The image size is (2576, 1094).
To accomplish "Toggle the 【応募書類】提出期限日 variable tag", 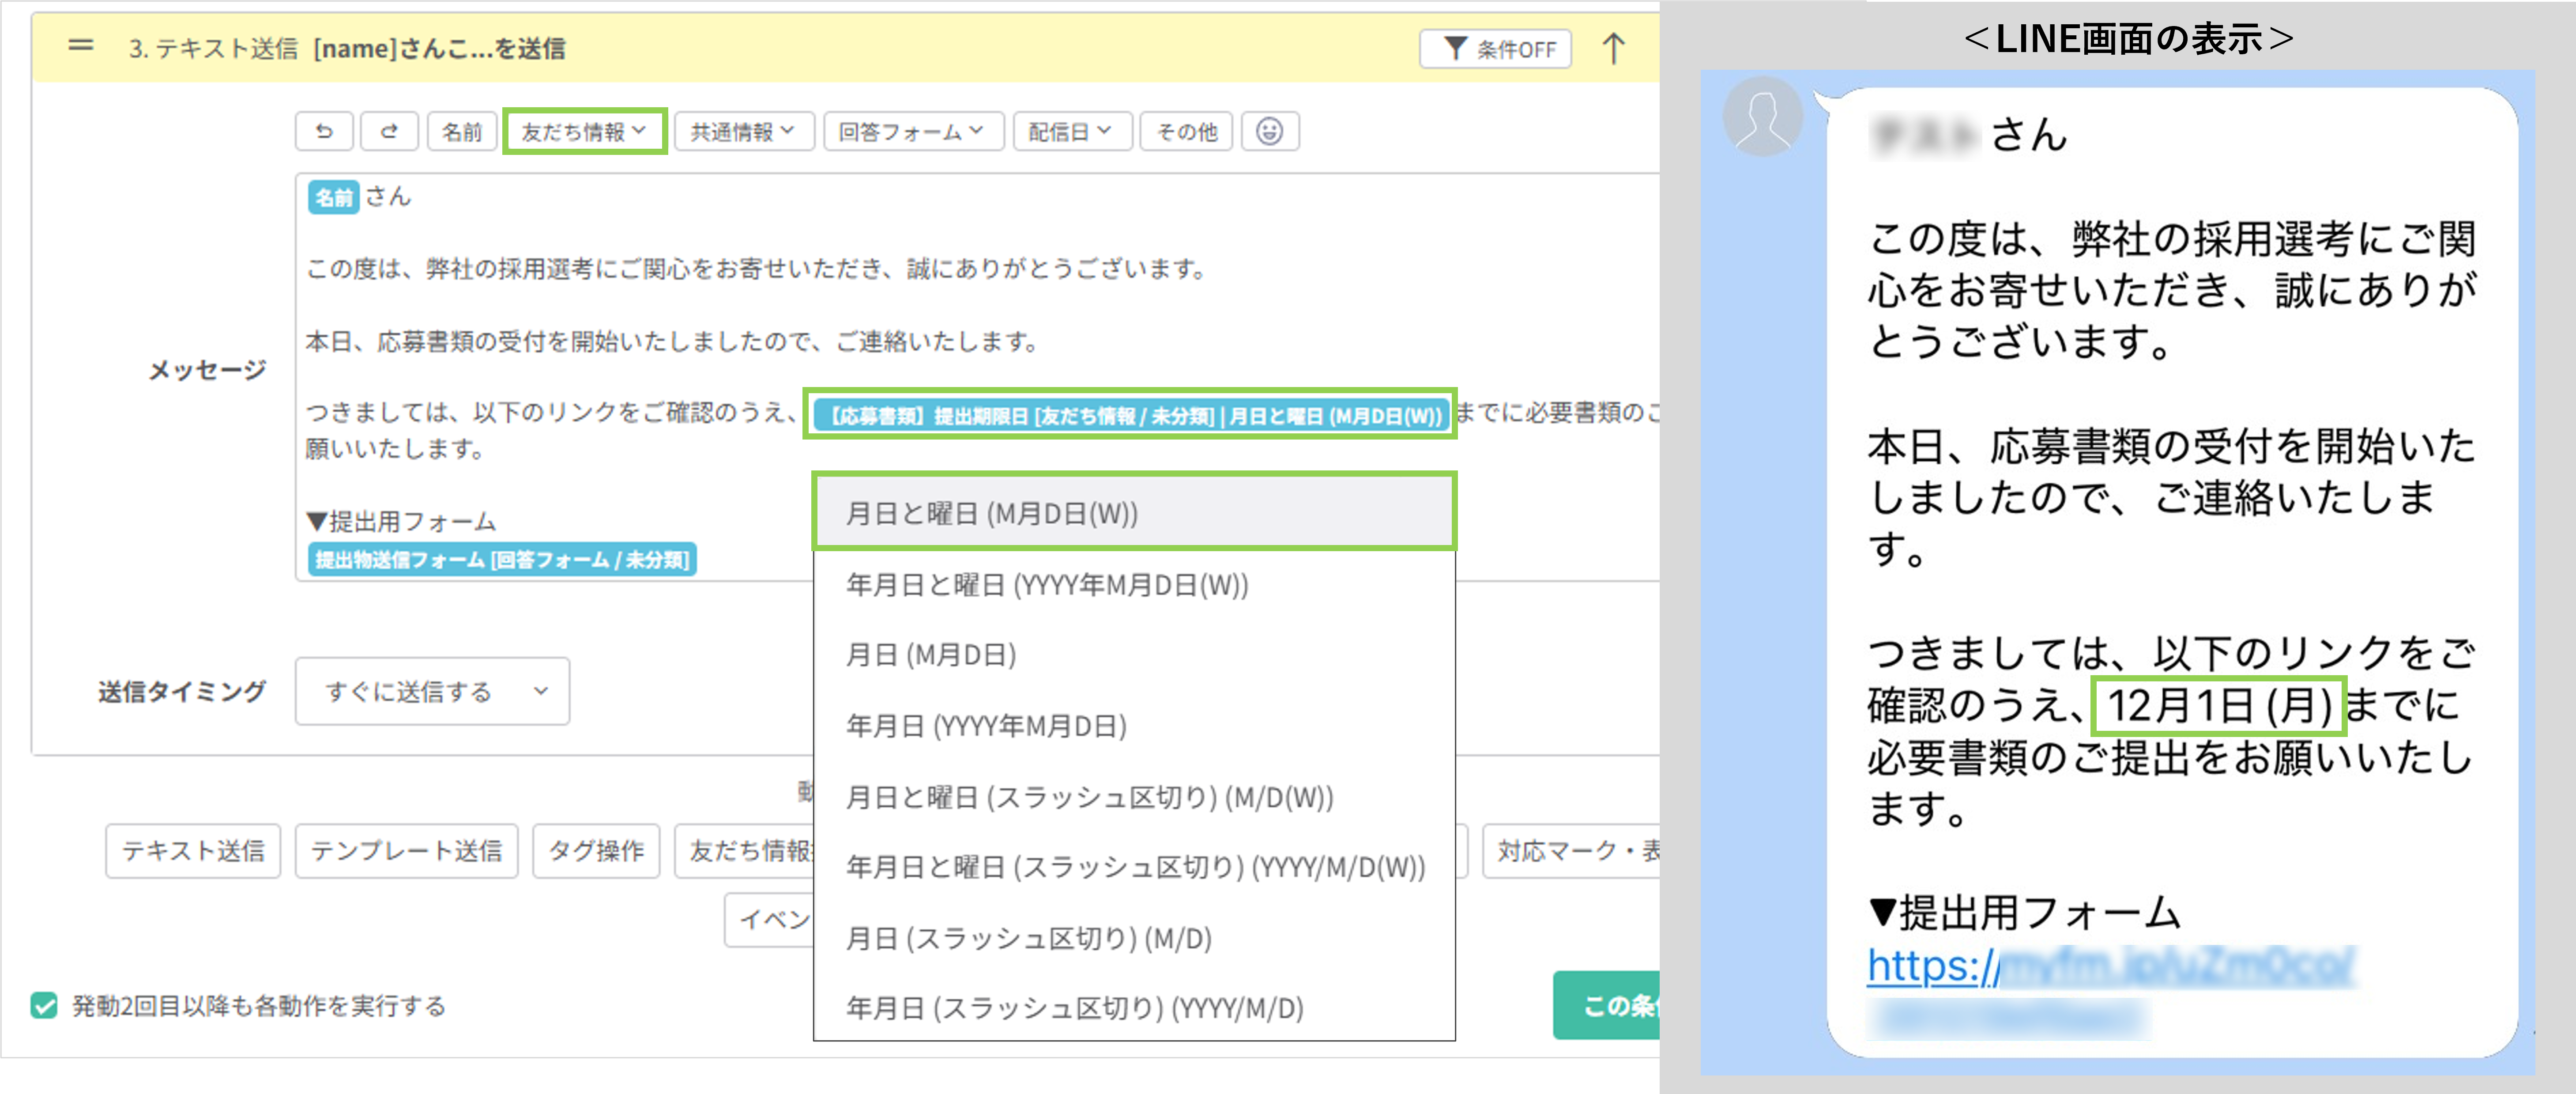I will click(1131, 415).
